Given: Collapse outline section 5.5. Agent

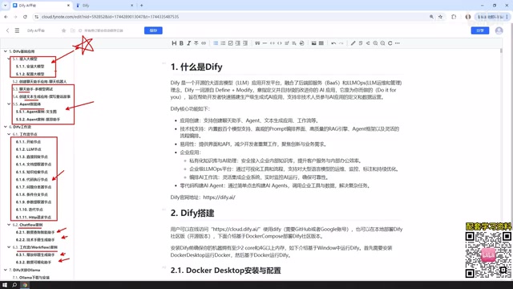Looking at the screenshot, I should pyautogui.click(x=9, y=104).
